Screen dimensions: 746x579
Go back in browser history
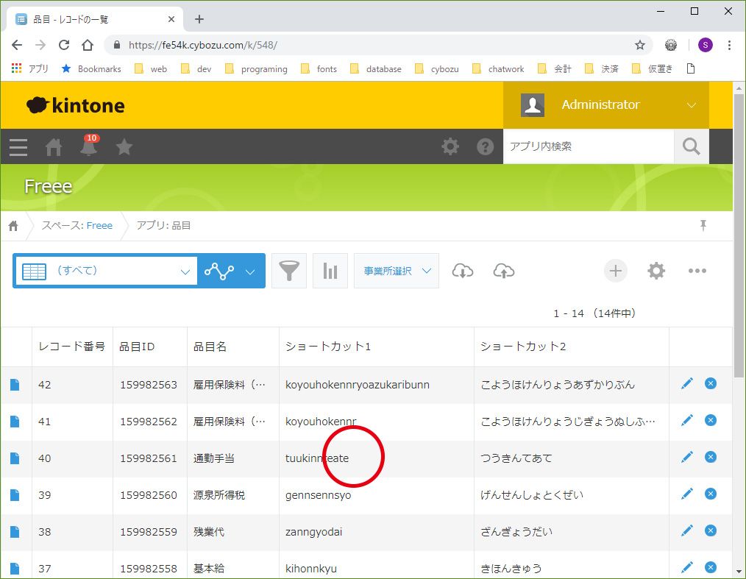point(17,45)
